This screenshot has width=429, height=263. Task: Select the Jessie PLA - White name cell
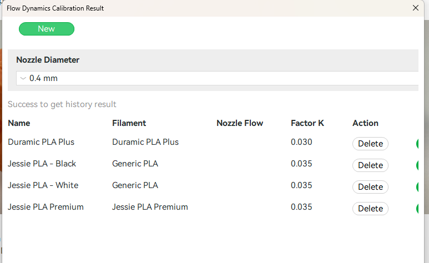(x=43, y=185)
